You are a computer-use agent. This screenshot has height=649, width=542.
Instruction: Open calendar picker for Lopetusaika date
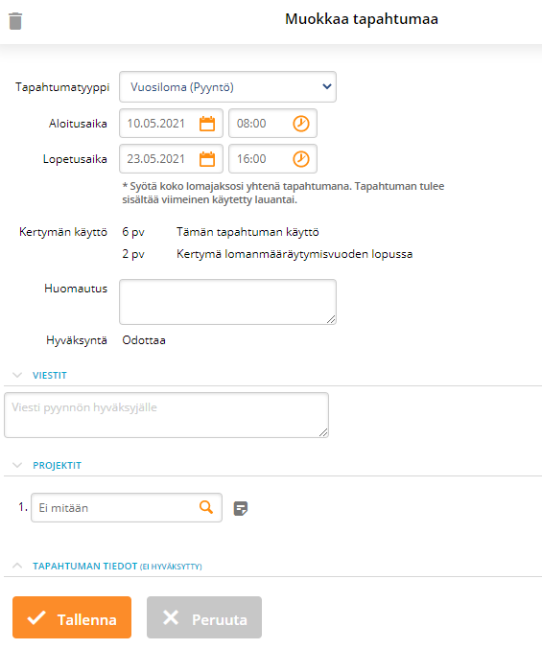tap(207, 159)
